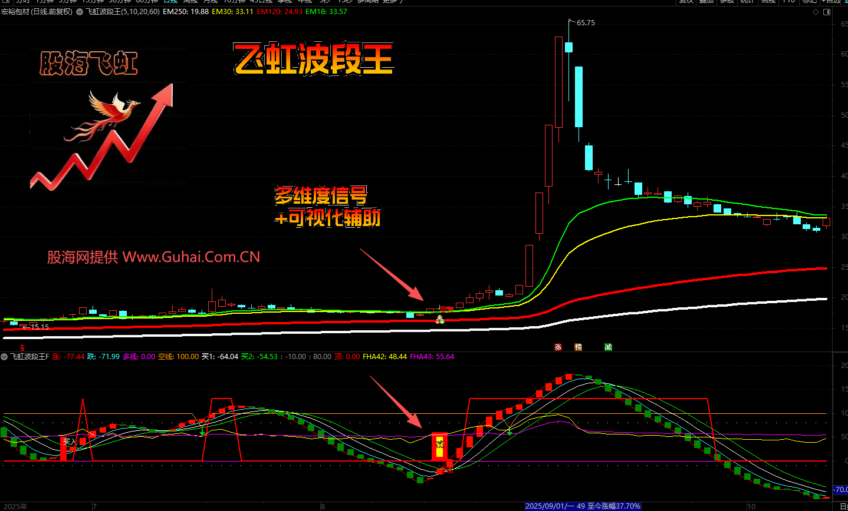Viewport: 848px width, 511px height.
Task: Click the three-ball signal icon on chart
Action: tap(439, 320)
